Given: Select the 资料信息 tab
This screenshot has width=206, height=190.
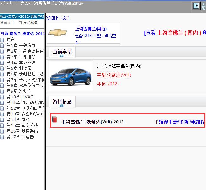Looking at the screenshot, I should (x=62, y=102).
